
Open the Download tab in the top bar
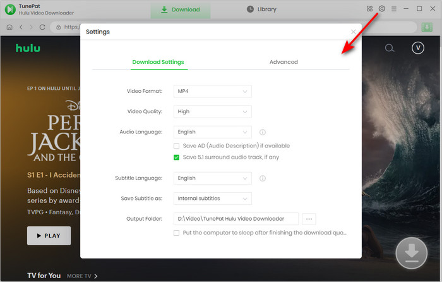[x=181, y=9]
